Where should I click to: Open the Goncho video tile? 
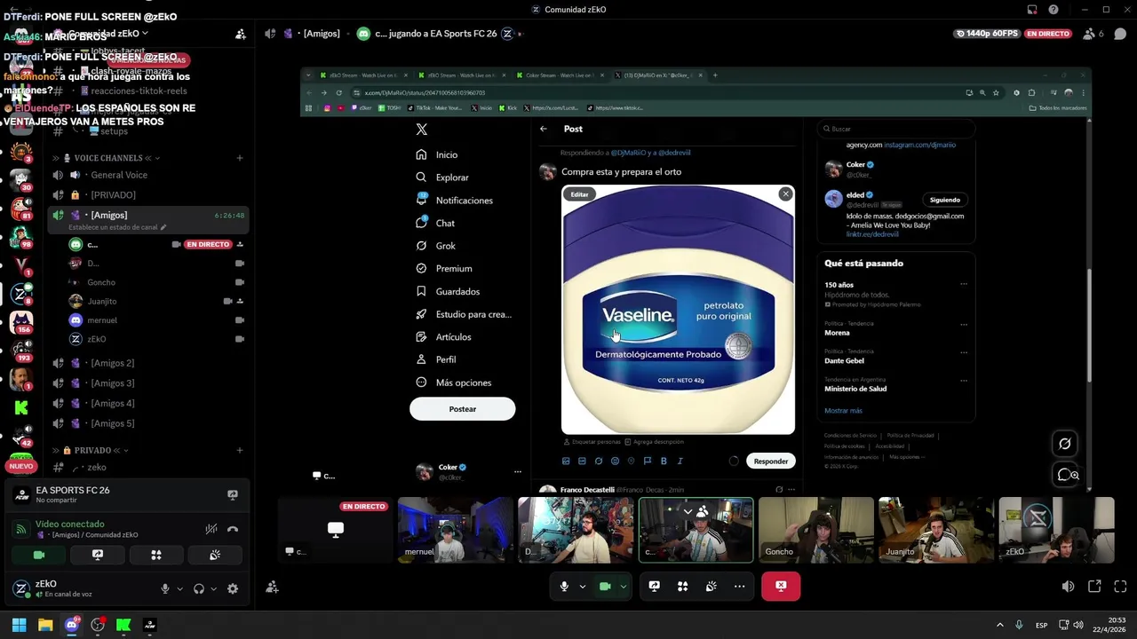(x=816, y=530)
